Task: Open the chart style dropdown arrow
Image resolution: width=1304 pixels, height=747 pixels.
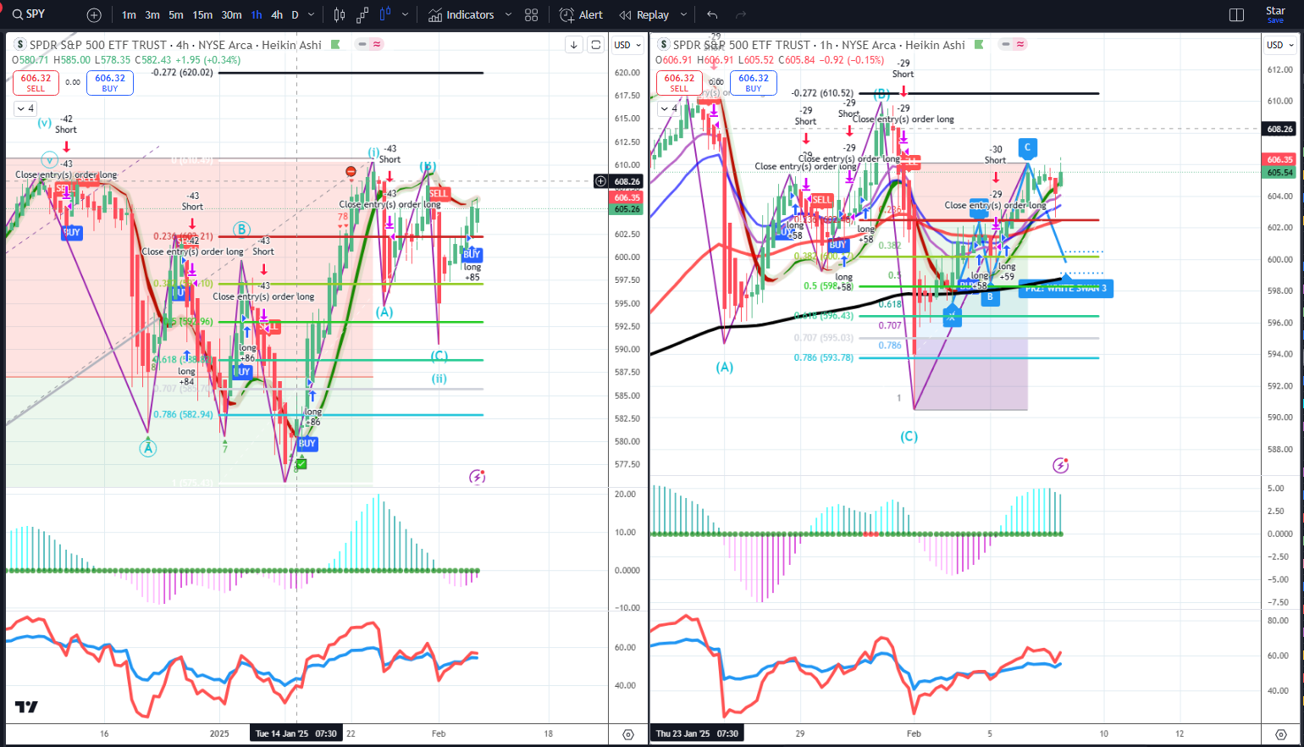Action: click(x=406, y=15)
